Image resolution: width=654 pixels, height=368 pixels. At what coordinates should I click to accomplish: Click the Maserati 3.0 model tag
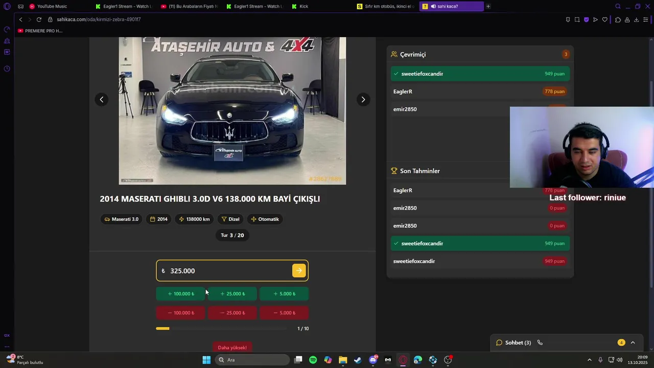[x=122, y=219]
